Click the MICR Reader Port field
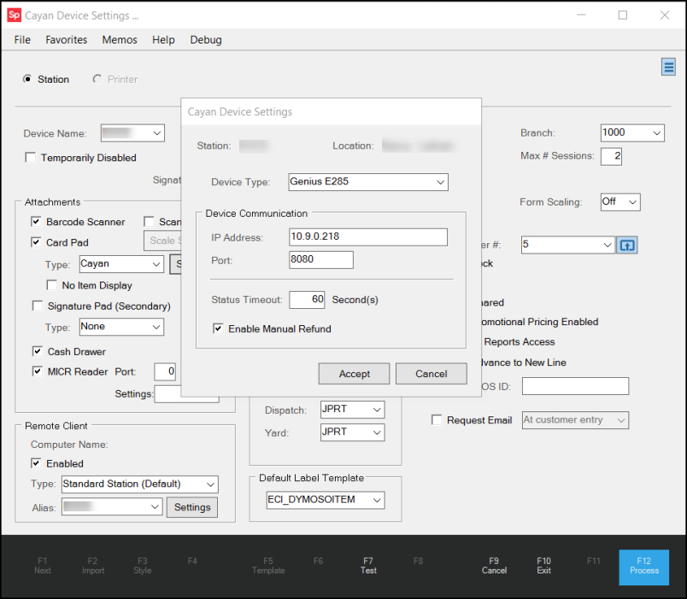Viewport: 687px width, 599px height. [x=165, y=372]
